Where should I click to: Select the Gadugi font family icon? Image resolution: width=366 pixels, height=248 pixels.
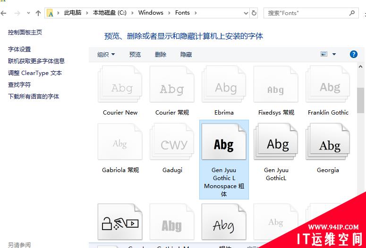(172, 142)
